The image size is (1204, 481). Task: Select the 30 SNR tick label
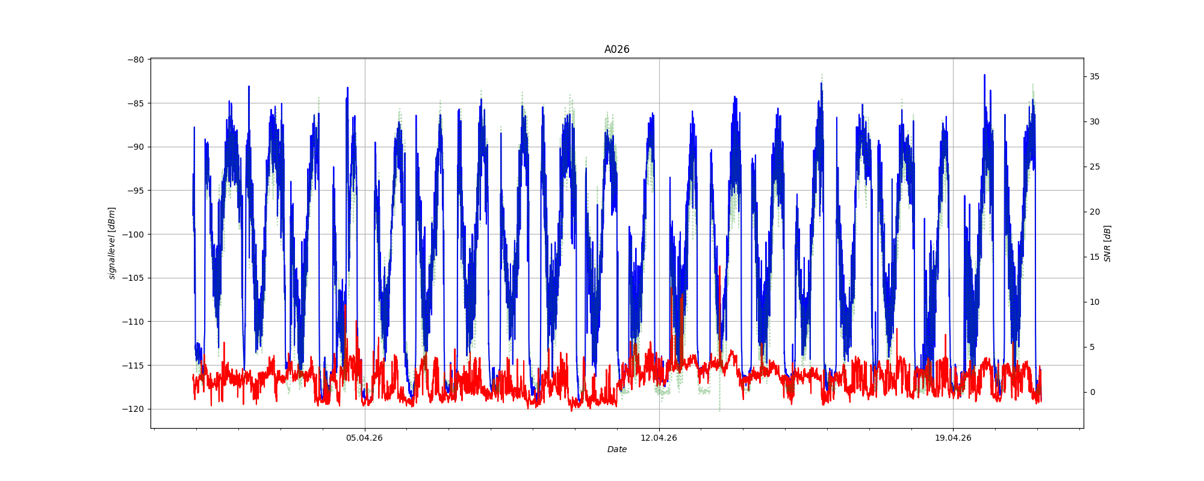coord(1094,121)
